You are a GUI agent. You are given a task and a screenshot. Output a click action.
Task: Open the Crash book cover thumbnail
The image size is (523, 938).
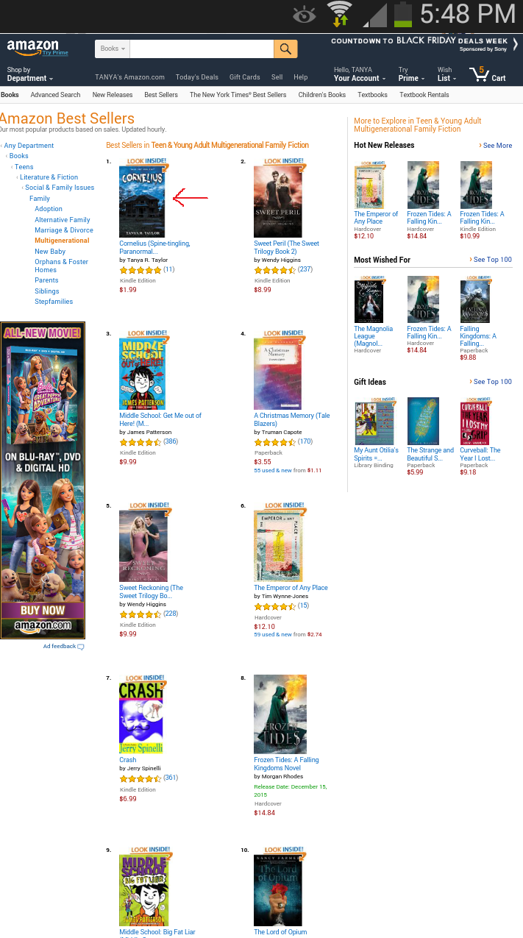pos(141,718)
